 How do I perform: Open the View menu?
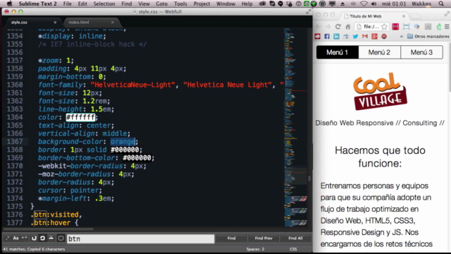point(144,4)
